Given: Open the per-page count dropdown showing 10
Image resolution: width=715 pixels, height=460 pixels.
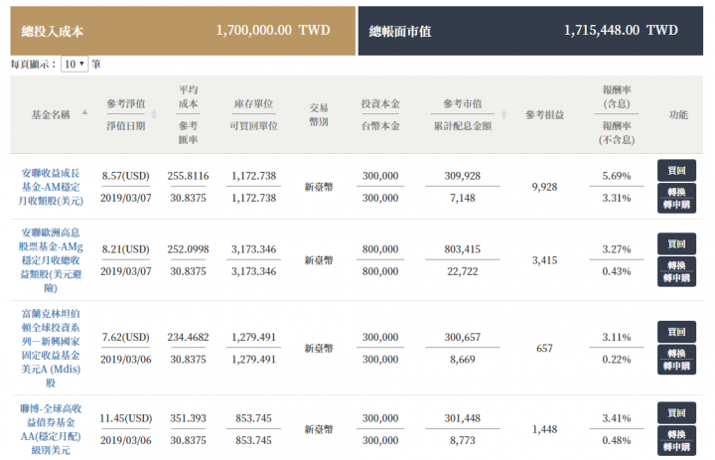Looking at the screenshot, I should (74, 64).
